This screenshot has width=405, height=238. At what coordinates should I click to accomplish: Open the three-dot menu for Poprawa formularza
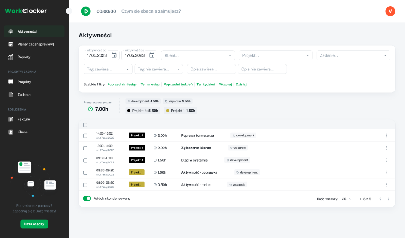point(387,135)
